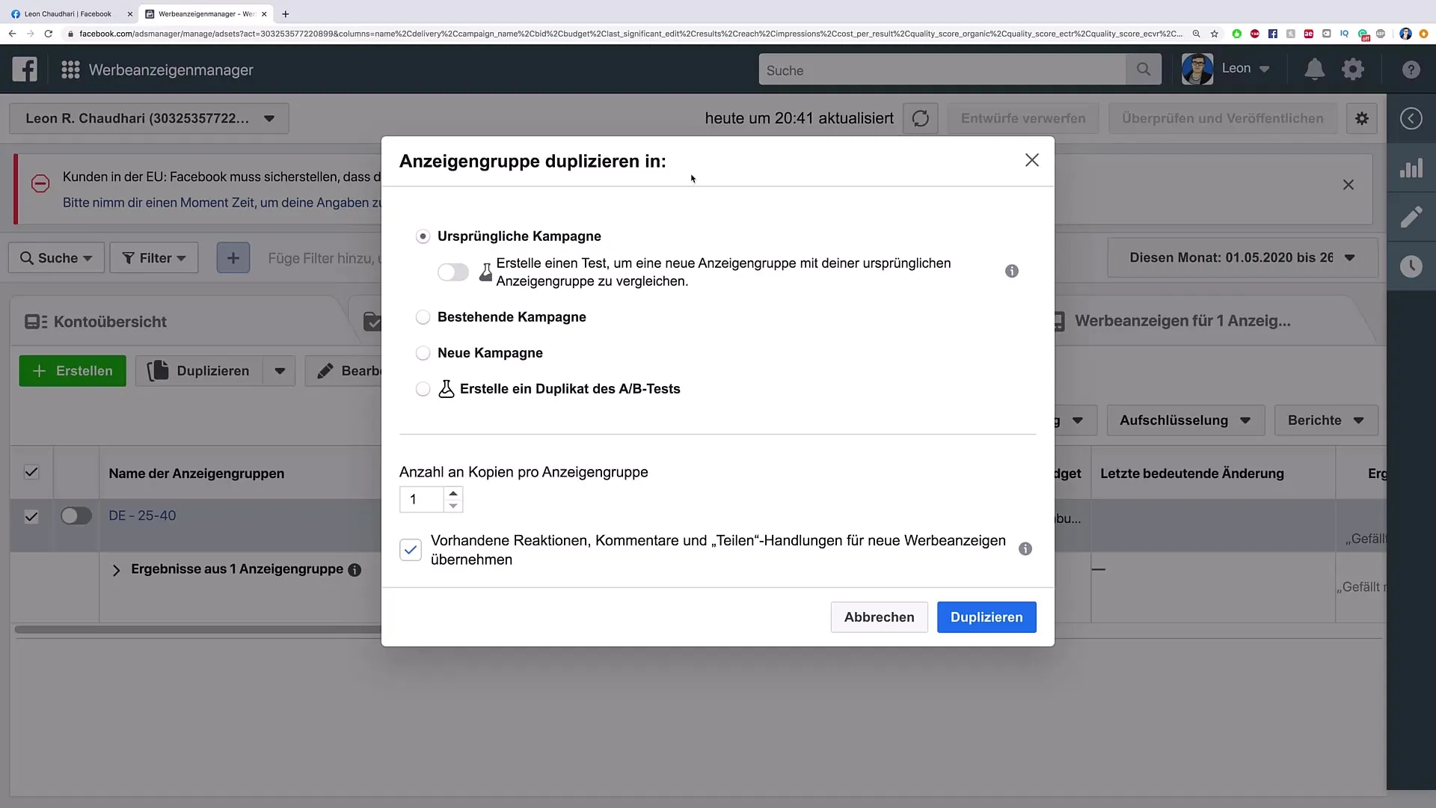This screenshot has width=1436, height=808.
Task: Open the Duplizieren arrow dropdown in toolbar
Action: (280, 371)
